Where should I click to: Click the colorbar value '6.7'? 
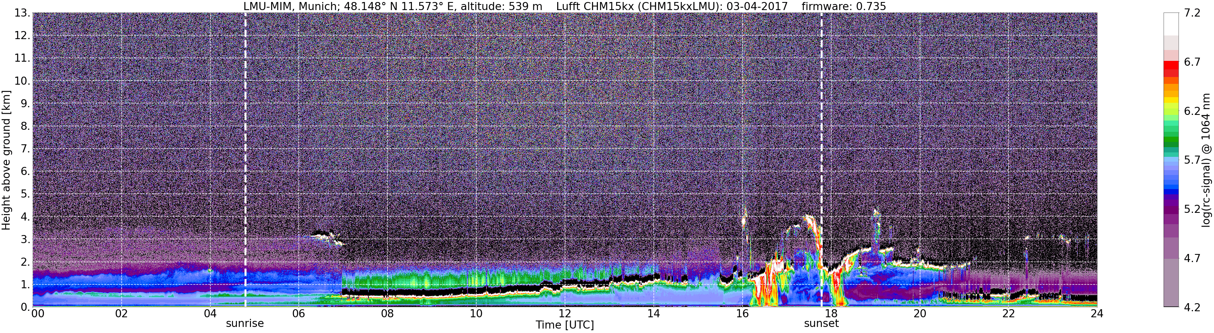tap(1192, 62)
